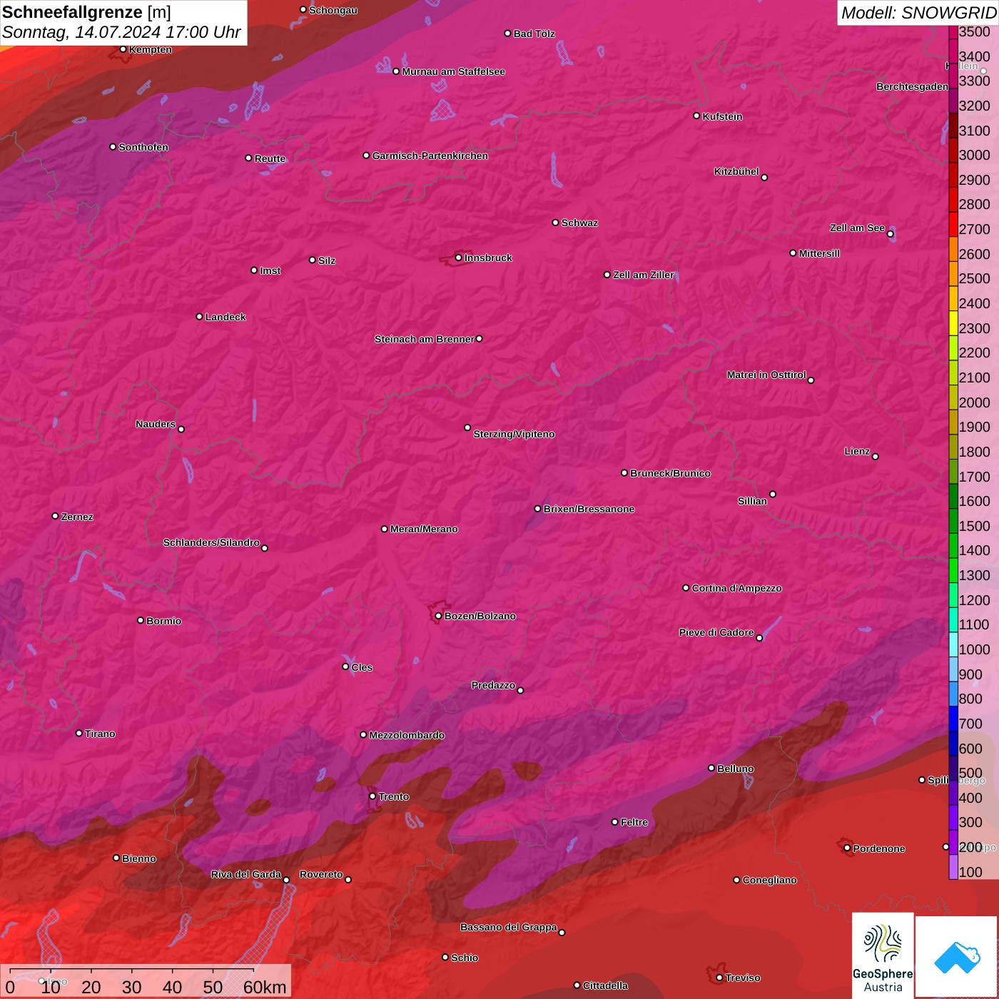The image size is (999, 999).
Task: Click the Mezzolombardo label
Action: click(407, 735)
